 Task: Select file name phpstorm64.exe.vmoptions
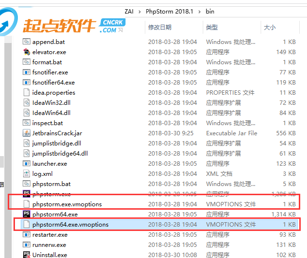tap(70, 225)
